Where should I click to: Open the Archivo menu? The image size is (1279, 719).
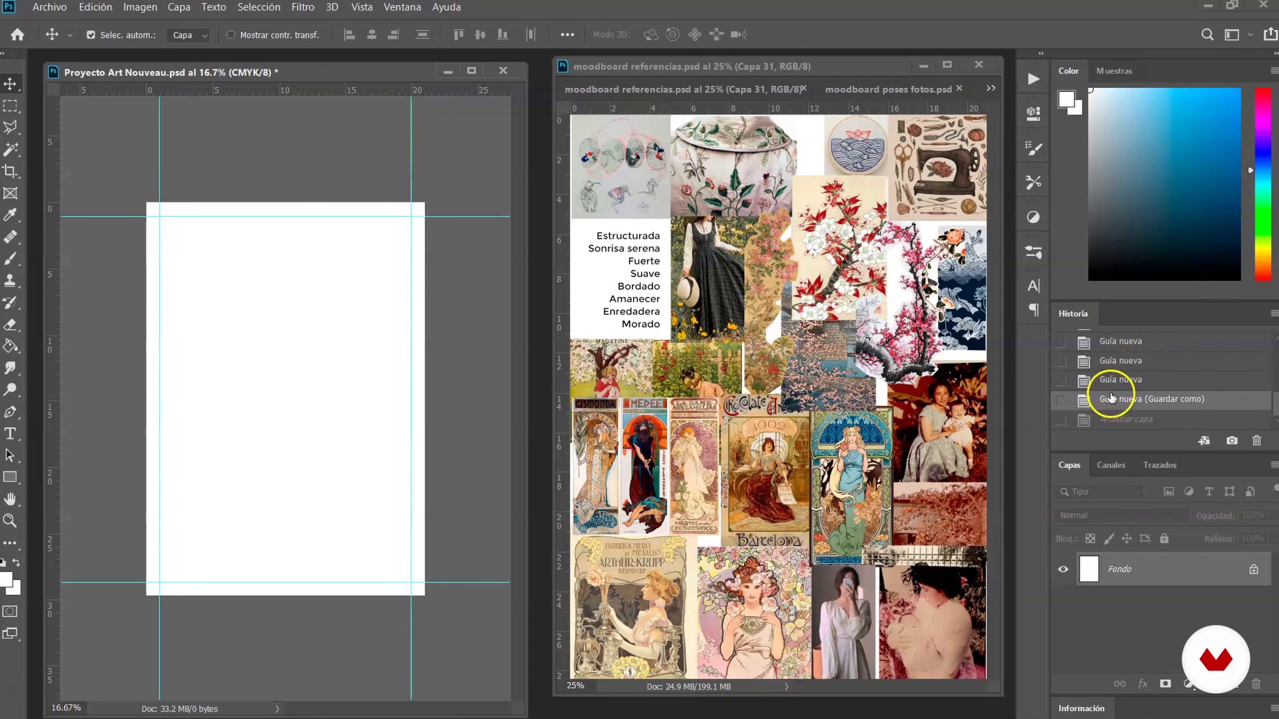[49, 7]
